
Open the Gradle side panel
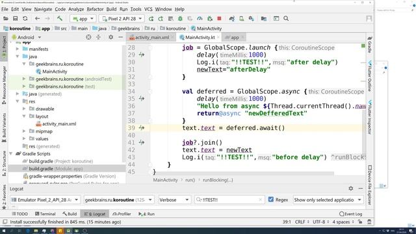pos(370,45)
